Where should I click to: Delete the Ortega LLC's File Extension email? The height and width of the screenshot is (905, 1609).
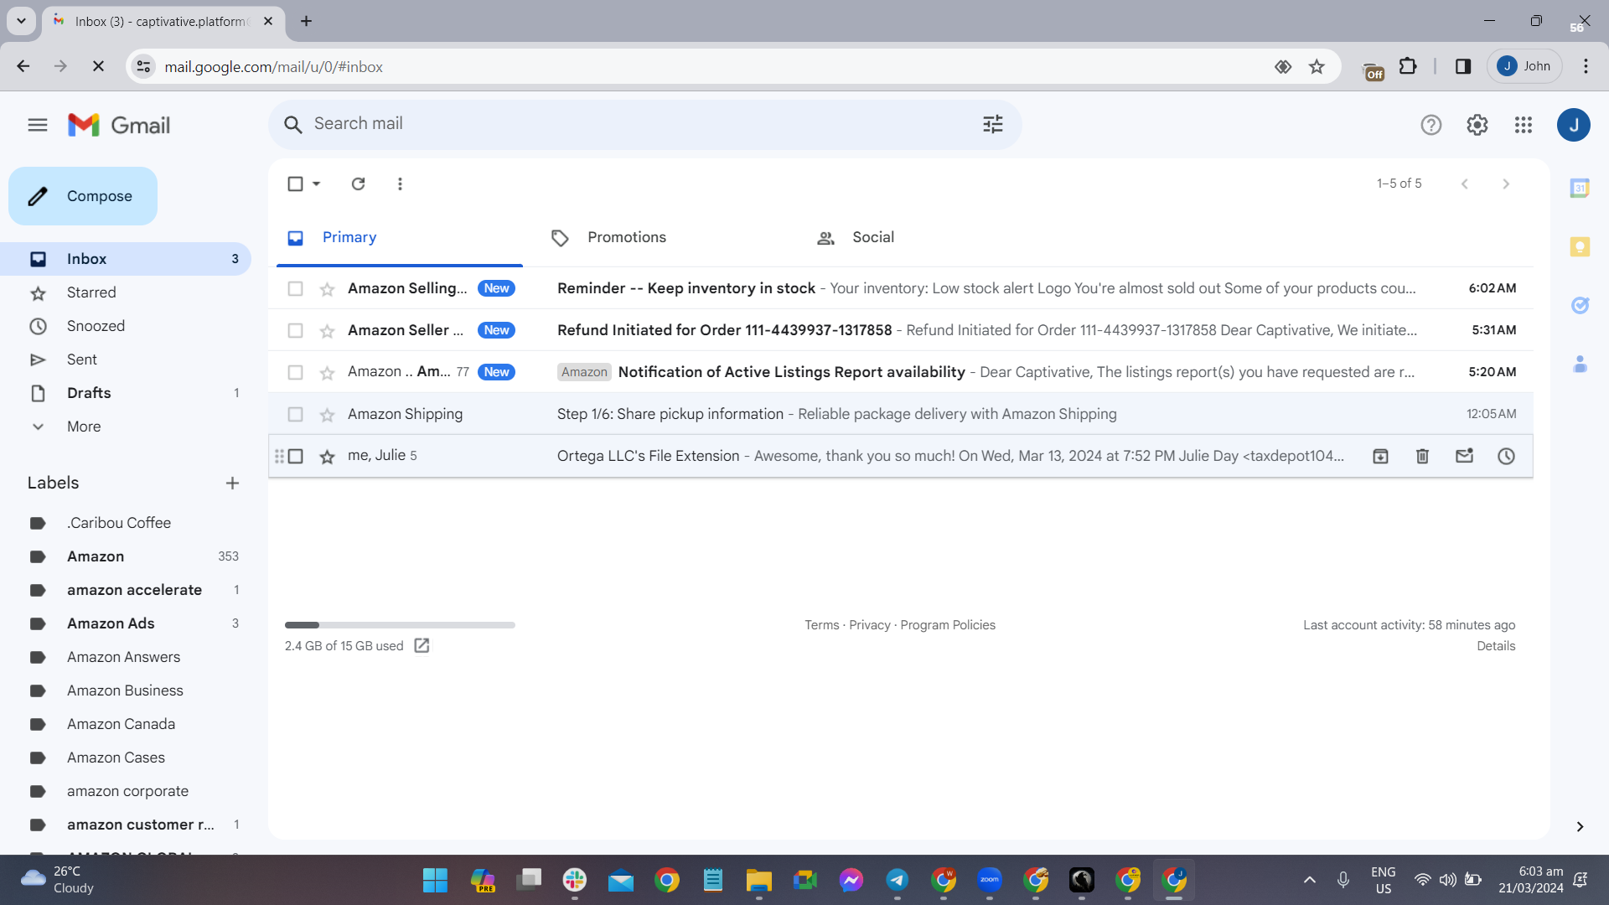click(x=1422, y=456)
